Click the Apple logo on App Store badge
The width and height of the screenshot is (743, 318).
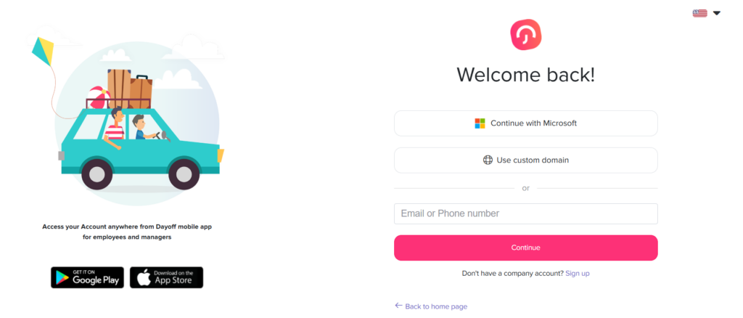[x=144, y=278]
